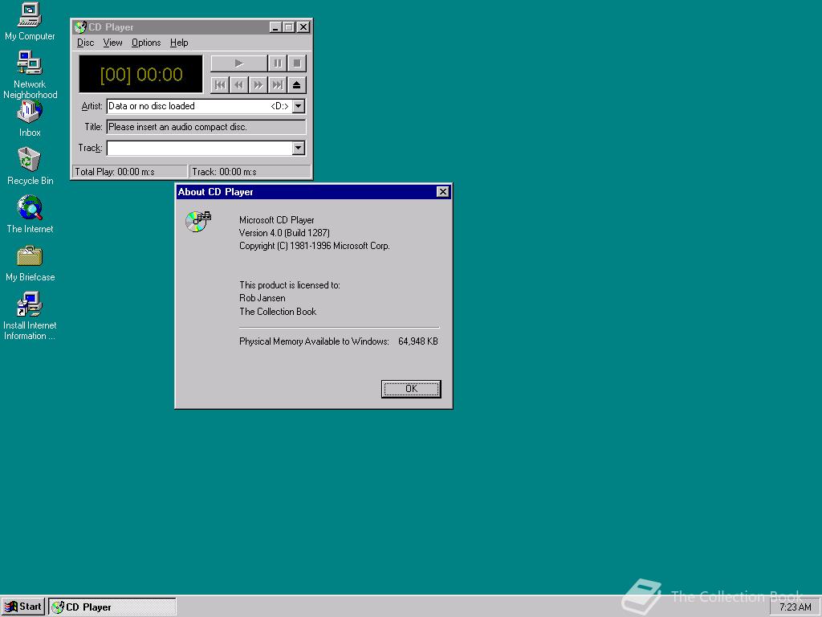Click the 'Rob Jansen' licensee text
822x617 pixels.
(262, 298)
